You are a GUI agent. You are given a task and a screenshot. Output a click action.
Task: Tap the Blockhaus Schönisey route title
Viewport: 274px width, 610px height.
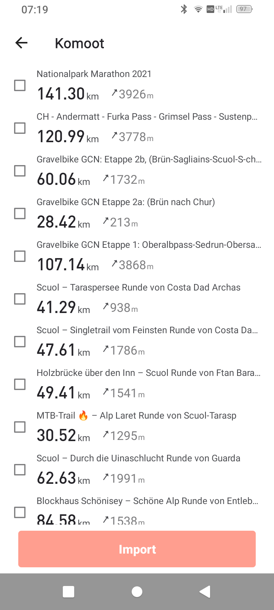click(x=147, y=501)
